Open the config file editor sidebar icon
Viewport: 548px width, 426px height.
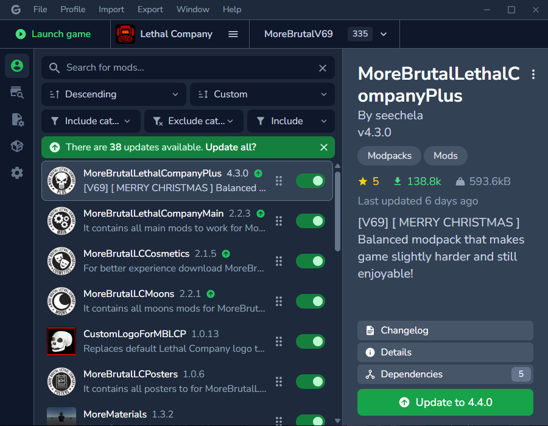[x=17, y=119]
